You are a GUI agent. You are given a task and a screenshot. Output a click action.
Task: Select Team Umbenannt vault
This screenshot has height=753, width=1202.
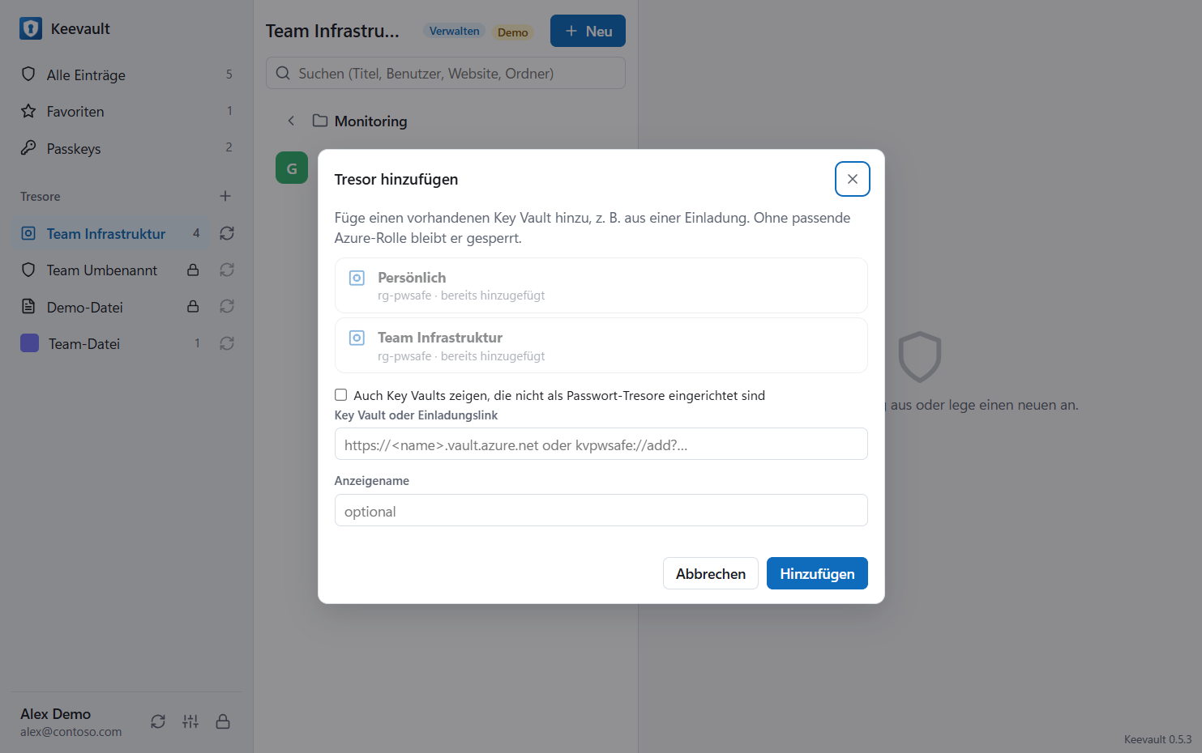click(x=101, y=270)
